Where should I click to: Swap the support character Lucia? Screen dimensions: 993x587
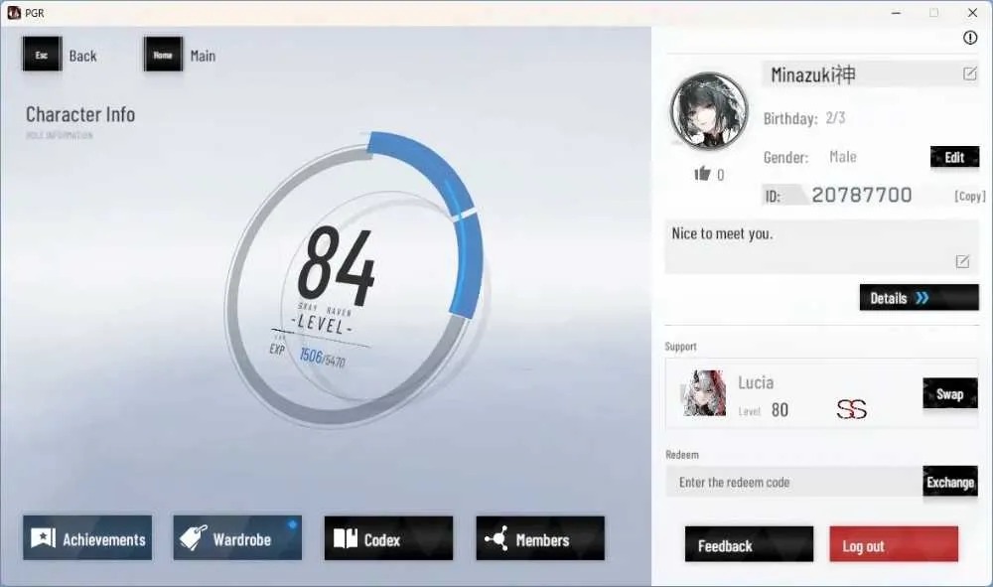950,394
